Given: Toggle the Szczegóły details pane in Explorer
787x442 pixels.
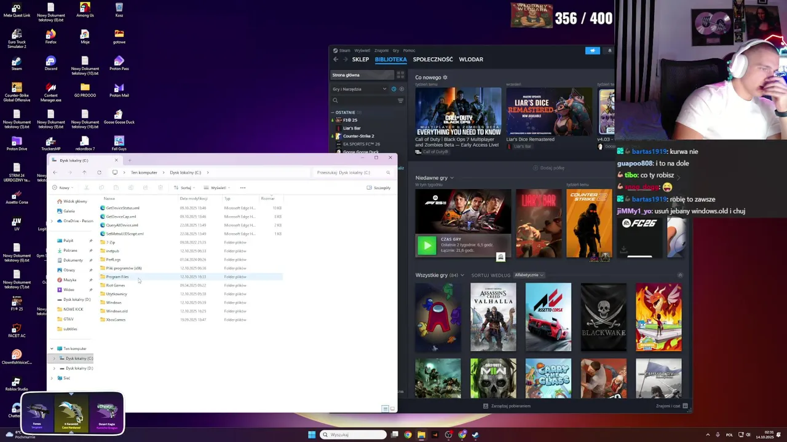Looking at the screenshot, I should click(379, 188).
